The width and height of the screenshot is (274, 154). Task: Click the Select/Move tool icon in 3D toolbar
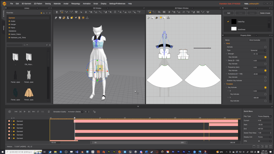click(x=60, y=17)
